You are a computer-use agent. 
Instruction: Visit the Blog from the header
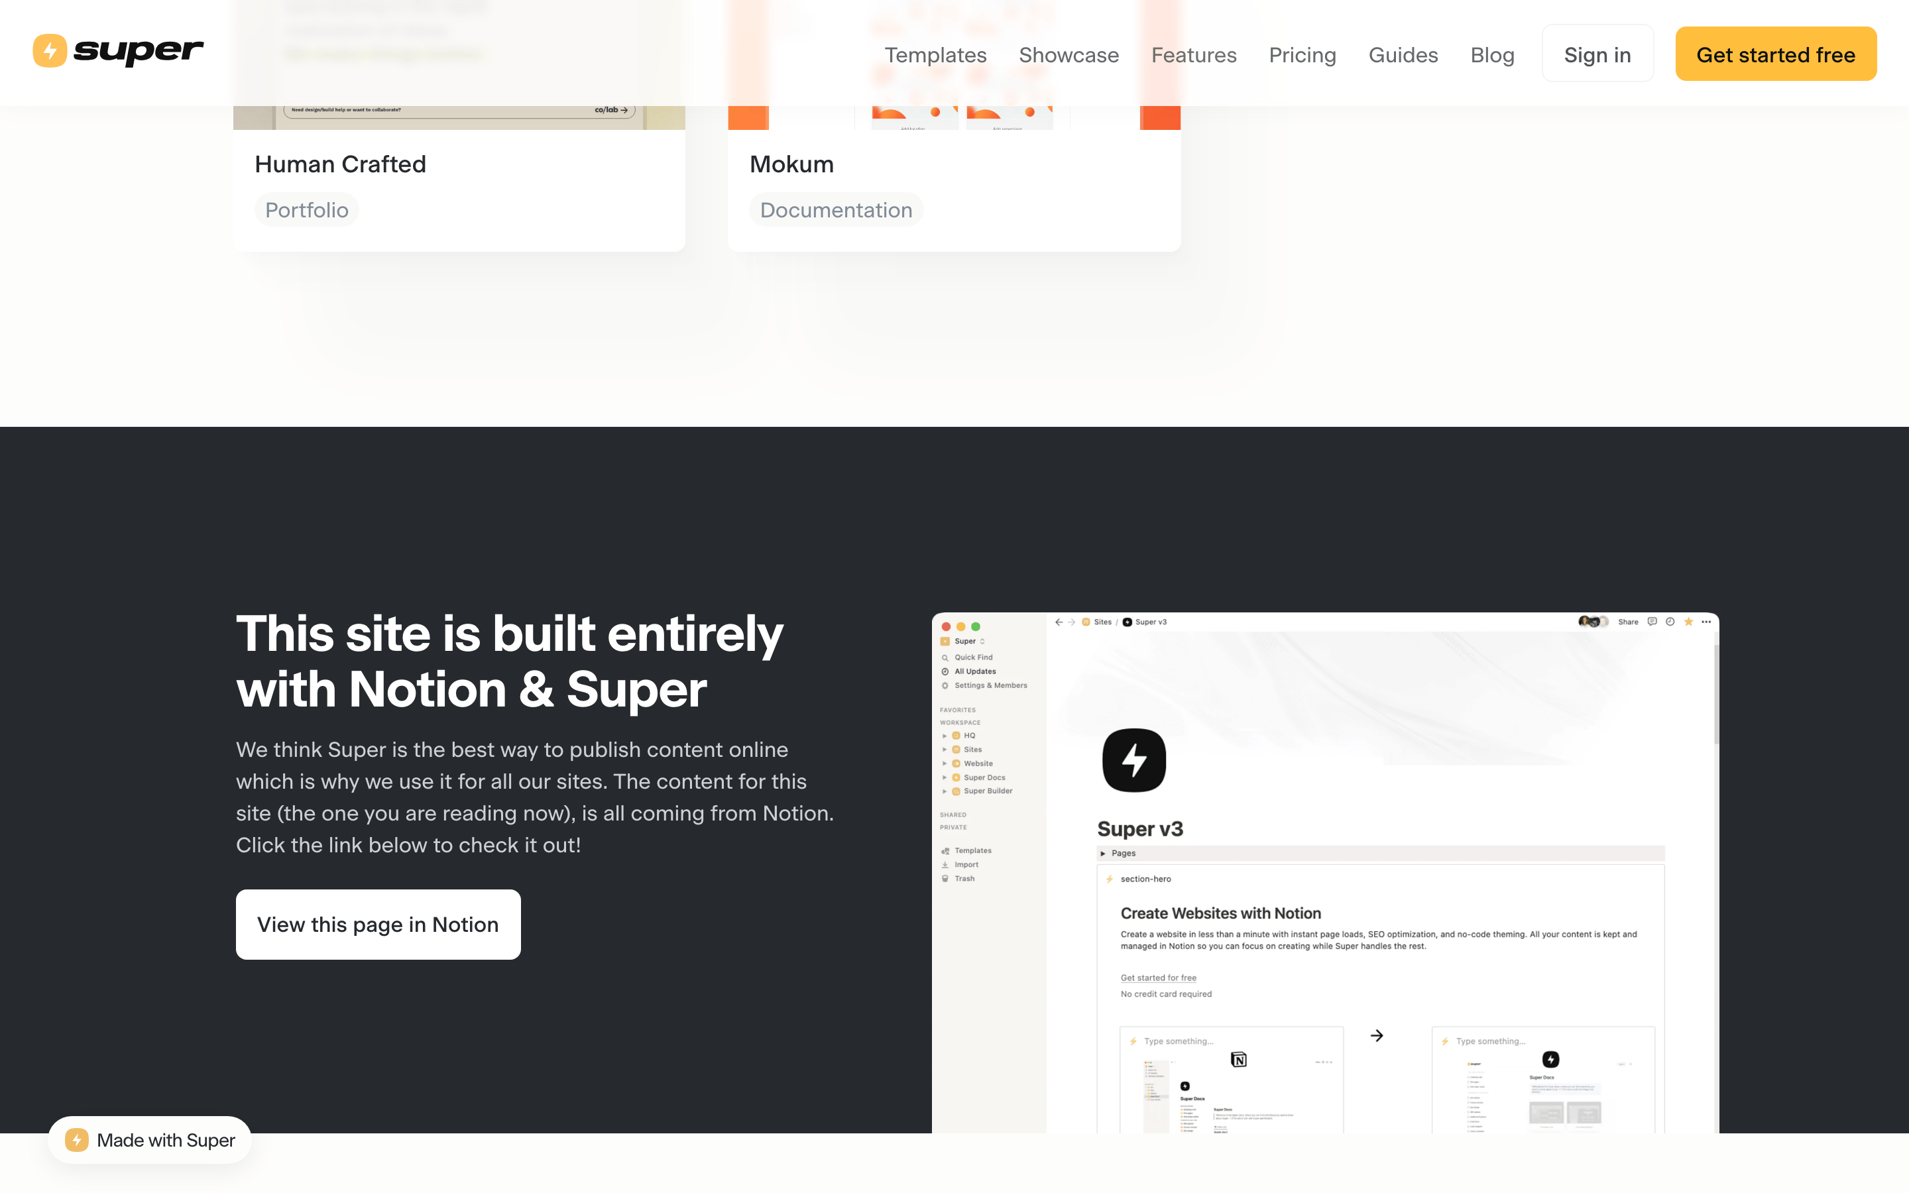click(1491, 54)
